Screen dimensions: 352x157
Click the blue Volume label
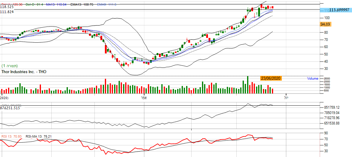coord(313,78)
